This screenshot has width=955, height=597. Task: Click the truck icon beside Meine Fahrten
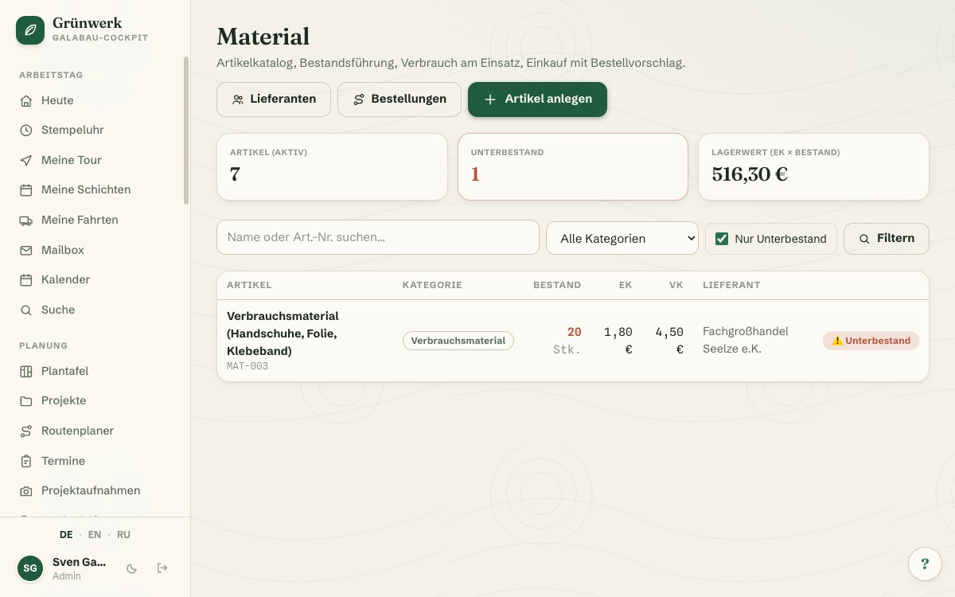[26, 220]
